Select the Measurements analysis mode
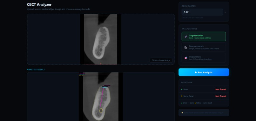 [204, 47]
